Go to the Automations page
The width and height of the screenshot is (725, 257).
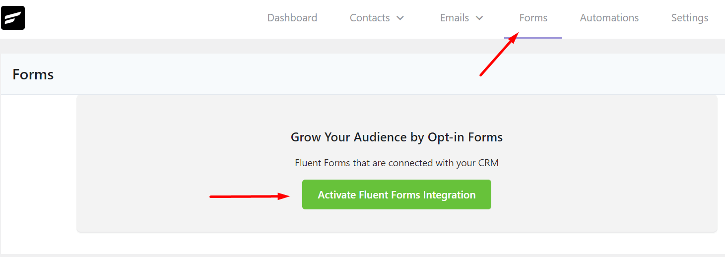pyautogui.click(x=609, y=18)
